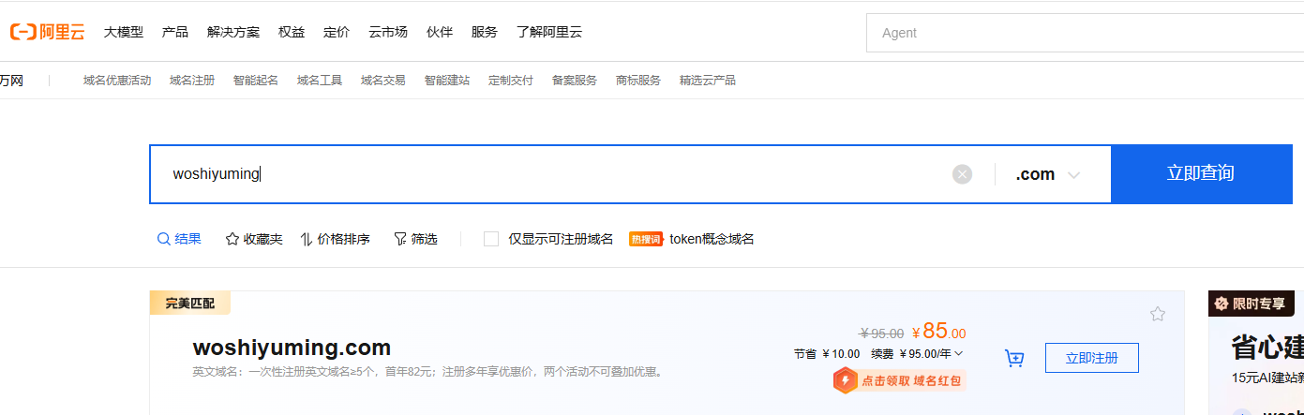Viewport: 1304px width, 415px height.
Task: Click the 万网 link
Action: click(x=11, y=81)
